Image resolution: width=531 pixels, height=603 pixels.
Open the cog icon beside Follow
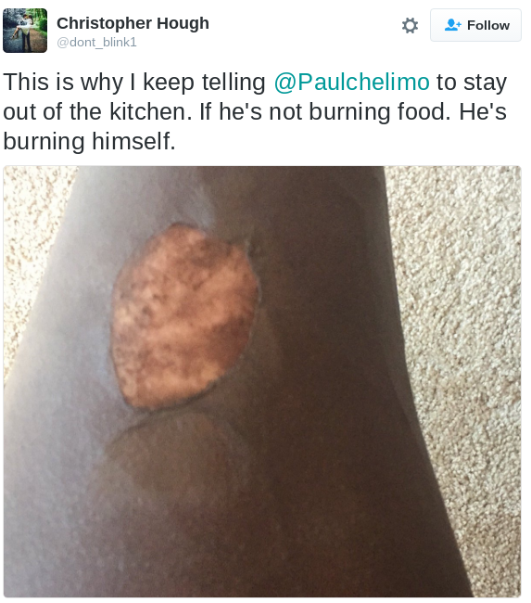pos(410,25)
